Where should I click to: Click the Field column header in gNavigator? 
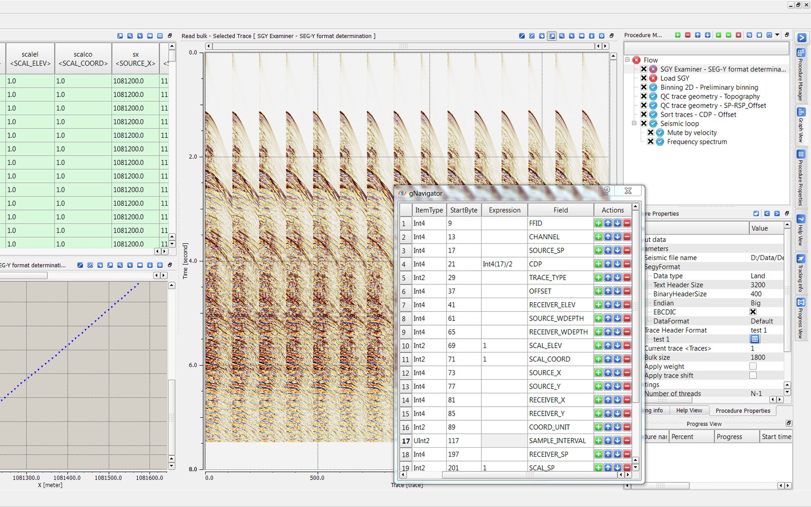[561, 210]
